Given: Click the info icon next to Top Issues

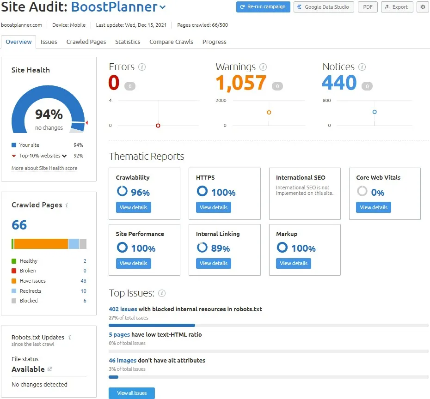Looking at the screenshot, I should (162, 293).
